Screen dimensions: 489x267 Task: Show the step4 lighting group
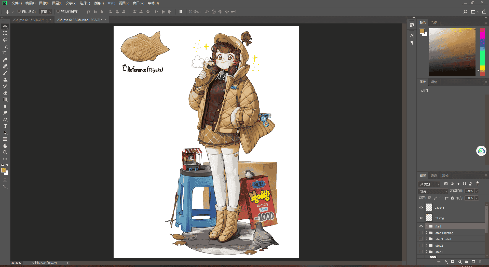(x=421, y=233)
